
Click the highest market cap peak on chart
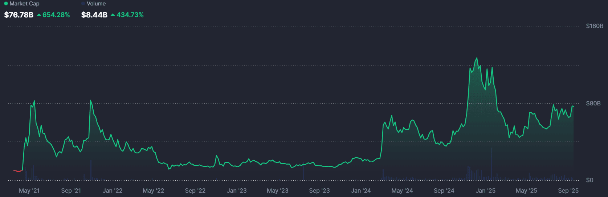point(477,58)
